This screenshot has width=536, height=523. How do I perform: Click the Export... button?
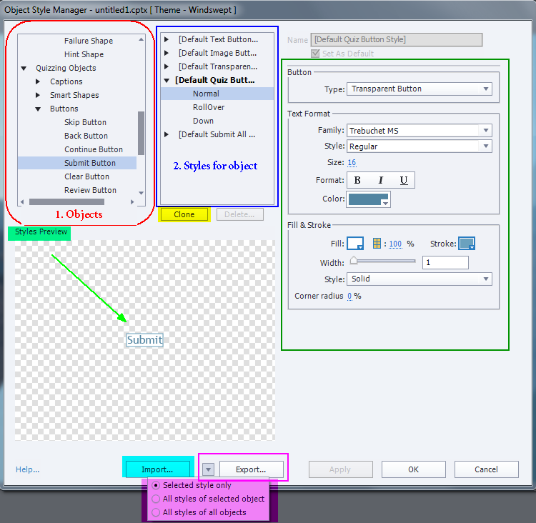pyautogui.click(x=252, y=469)
